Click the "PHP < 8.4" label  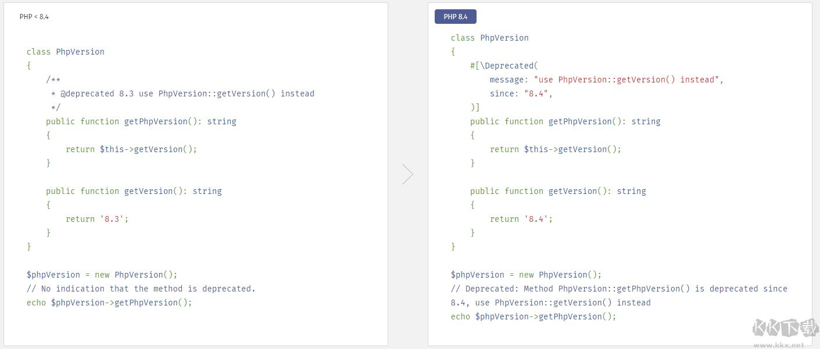tap(34, 17)
